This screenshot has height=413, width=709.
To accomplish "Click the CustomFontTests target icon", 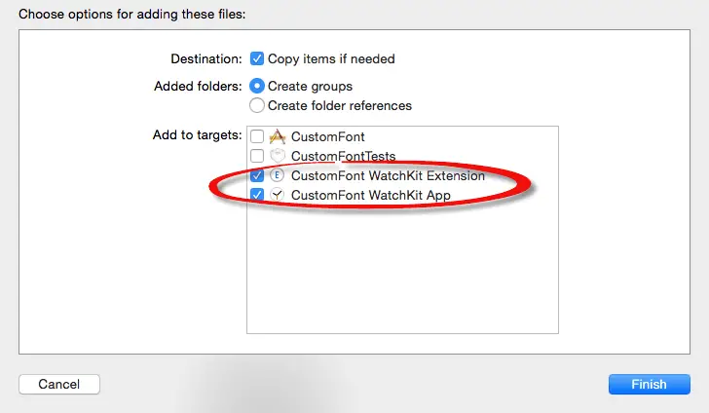I will pos(277,156).
